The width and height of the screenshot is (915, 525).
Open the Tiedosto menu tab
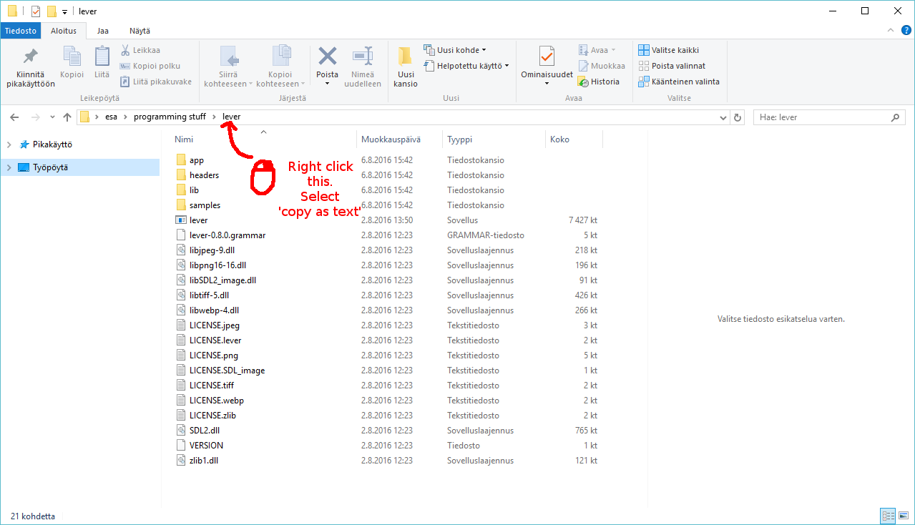click(20, 31)
